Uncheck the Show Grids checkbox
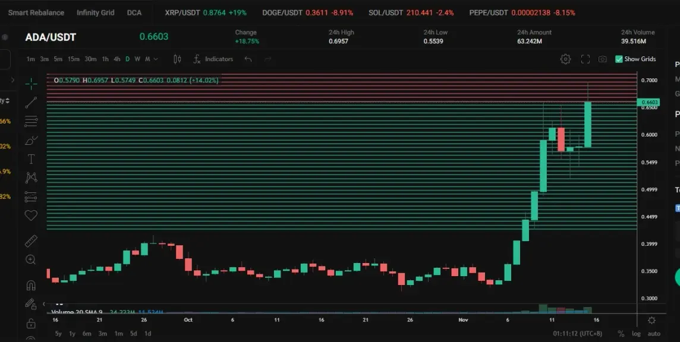Viewport: 680px width, 342px height. (619, 59)
